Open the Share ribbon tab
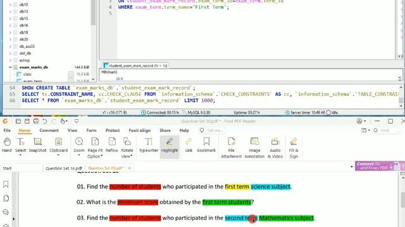405x227 pixels. pos(165,131)
